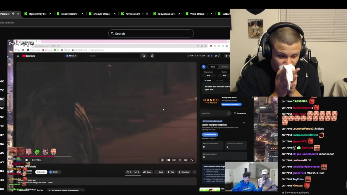Click the Kick bookmark in bookmarks bar
This screenshot has width=347, height=195.
click(x=56, y=50)
